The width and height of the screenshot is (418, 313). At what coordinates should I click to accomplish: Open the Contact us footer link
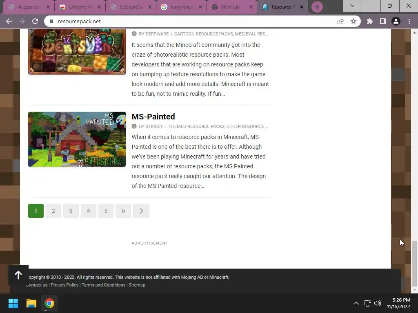pos(37,285)
